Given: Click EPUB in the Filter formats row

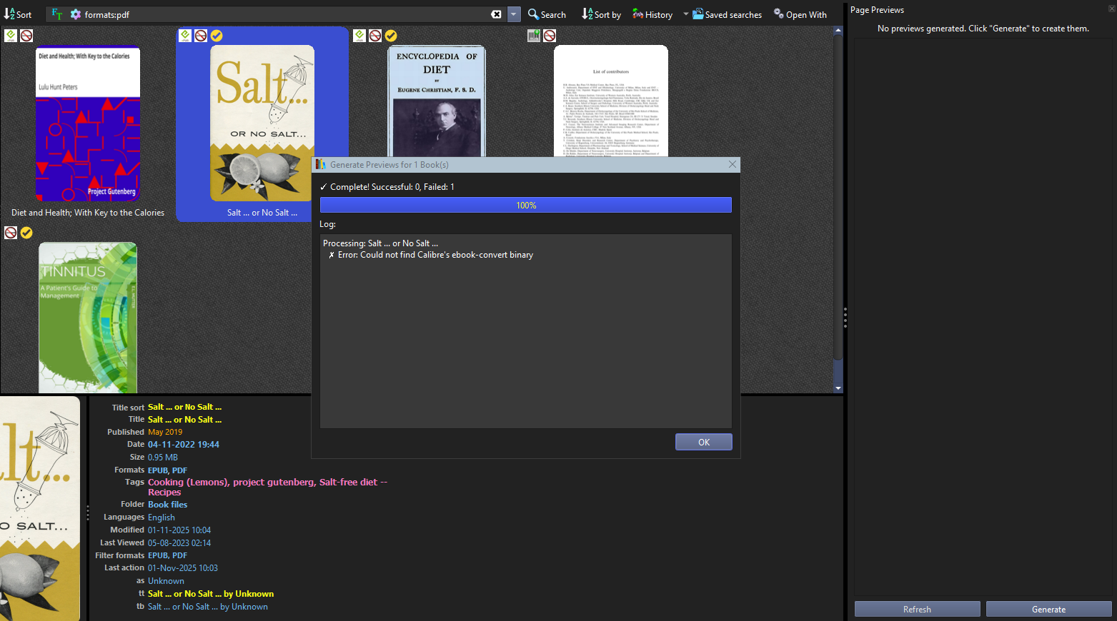Looking at the screenshot, I should pos(158,555).
